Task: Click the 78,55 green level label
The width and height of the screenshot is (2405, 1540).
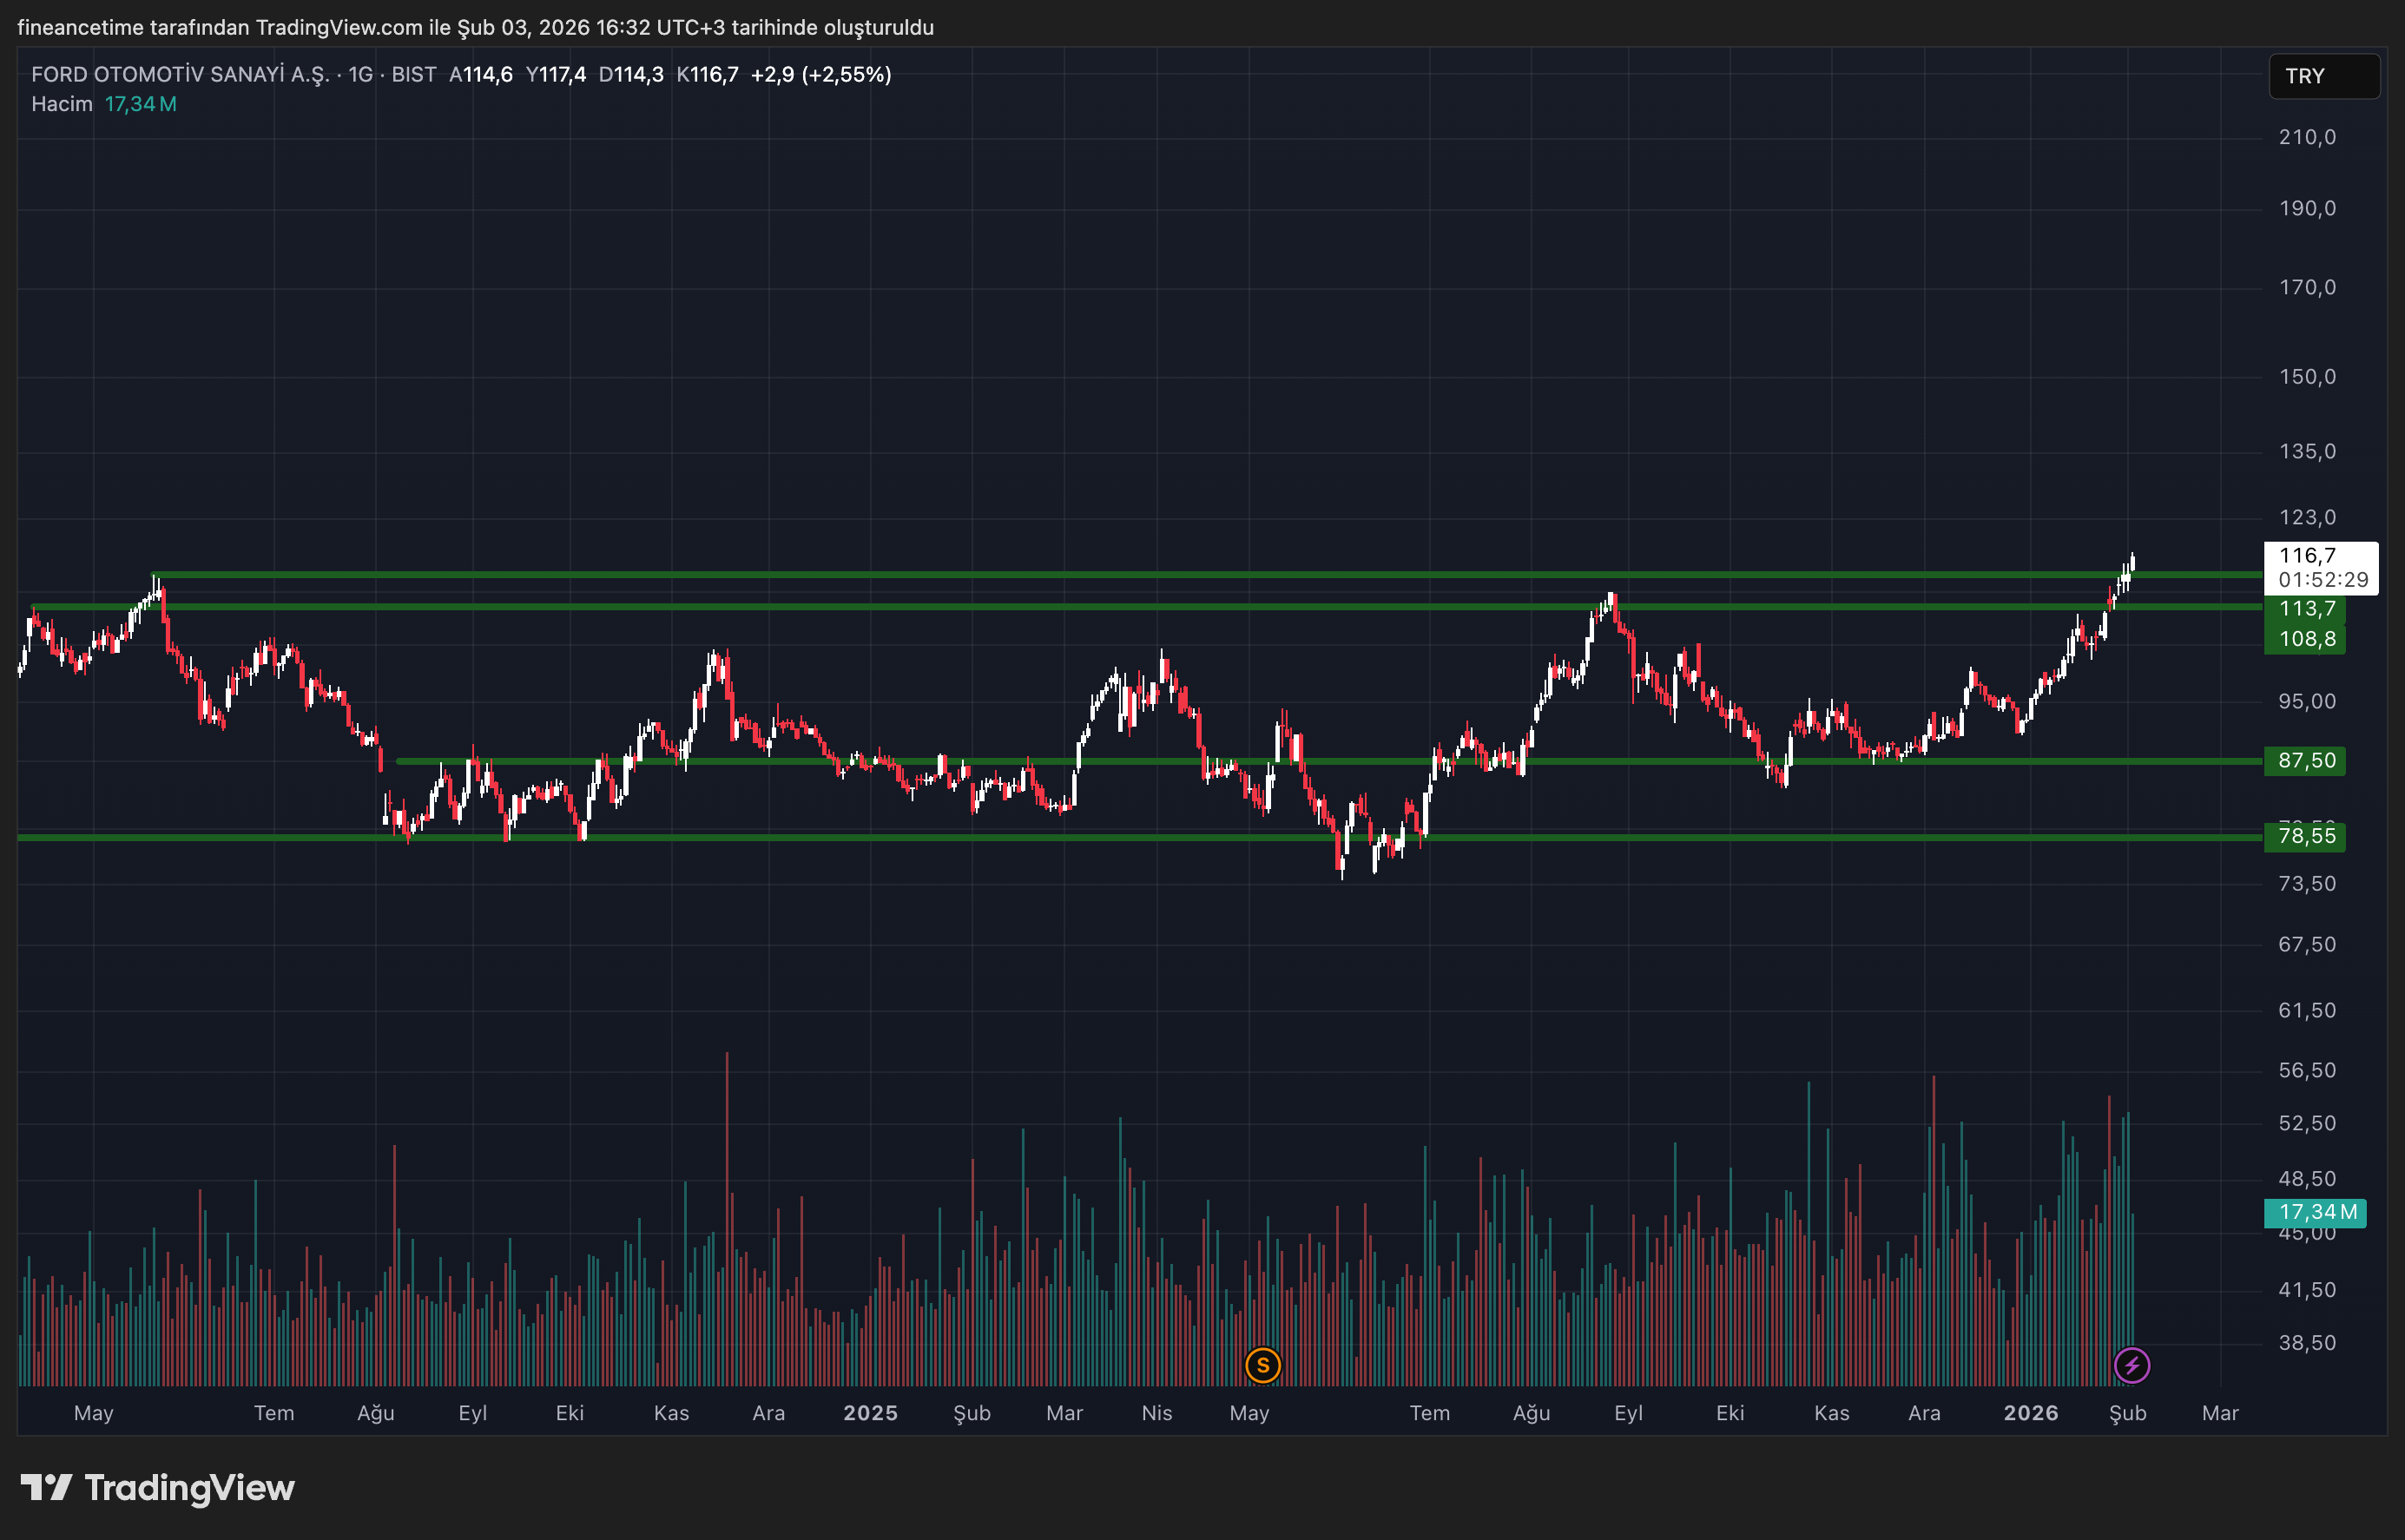Action: tap(2306, 836)
